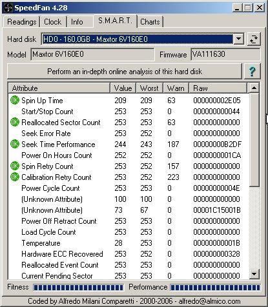Switch to the Clock tab
Screen dimensions: 268x307
pyautogui.click(x=53, y=22)
